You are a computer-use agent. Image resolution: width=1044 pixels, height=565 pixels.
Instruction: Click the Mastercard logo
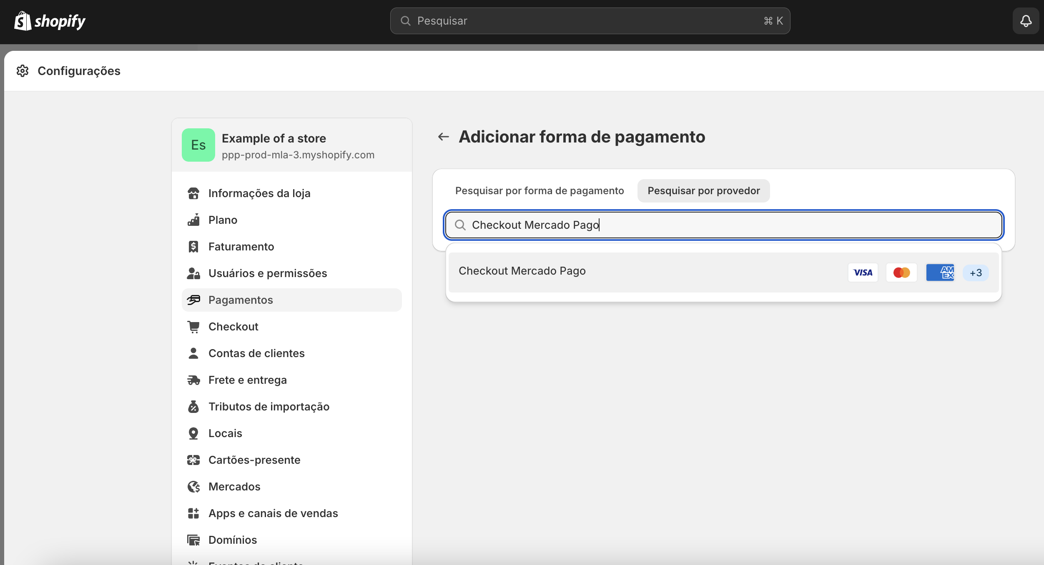(901, 272)
